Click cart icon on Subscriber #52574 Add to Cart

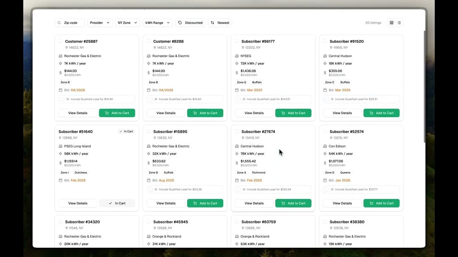point(371,203)
